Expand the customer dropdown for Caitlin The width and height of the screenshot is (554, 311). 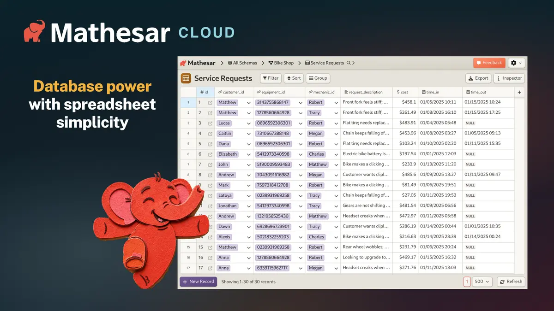point(249,134)
